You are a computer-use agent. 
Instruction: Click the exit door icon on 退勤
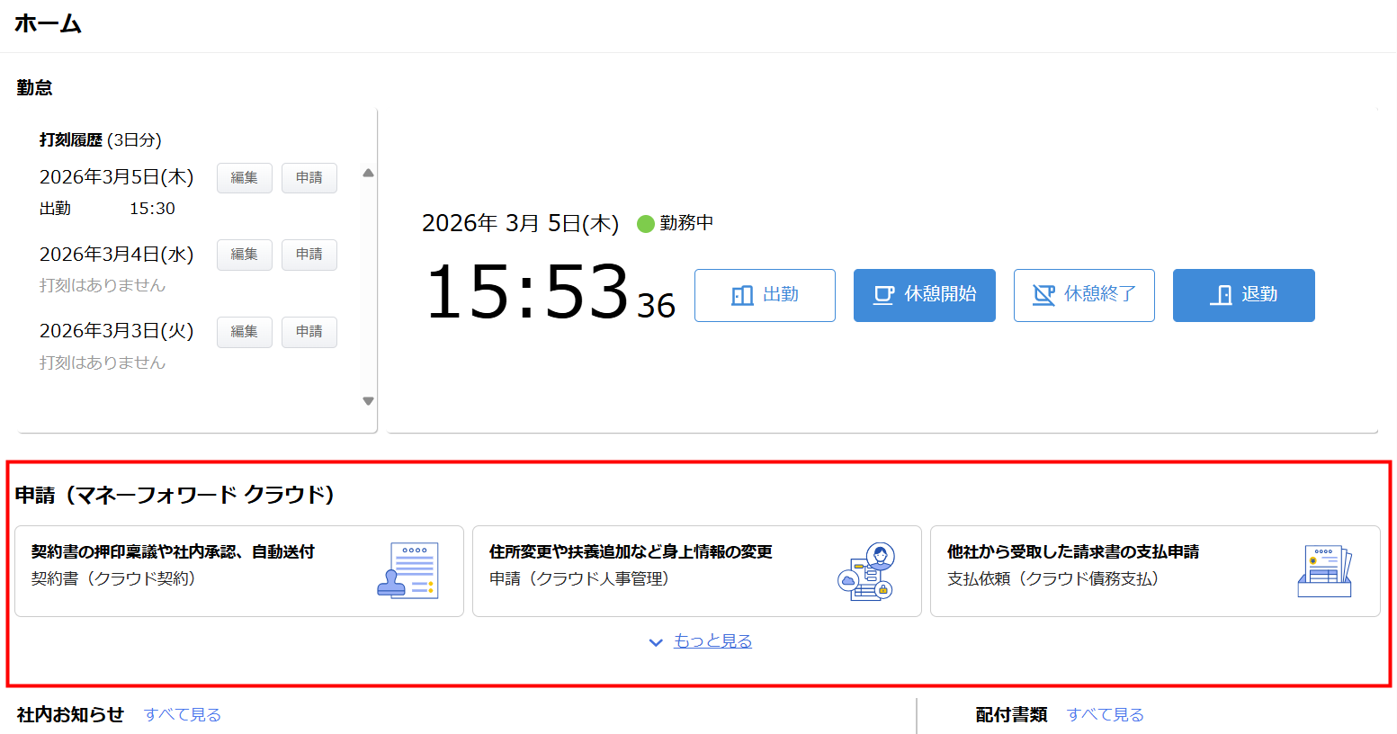click(x=1221, y=295)
